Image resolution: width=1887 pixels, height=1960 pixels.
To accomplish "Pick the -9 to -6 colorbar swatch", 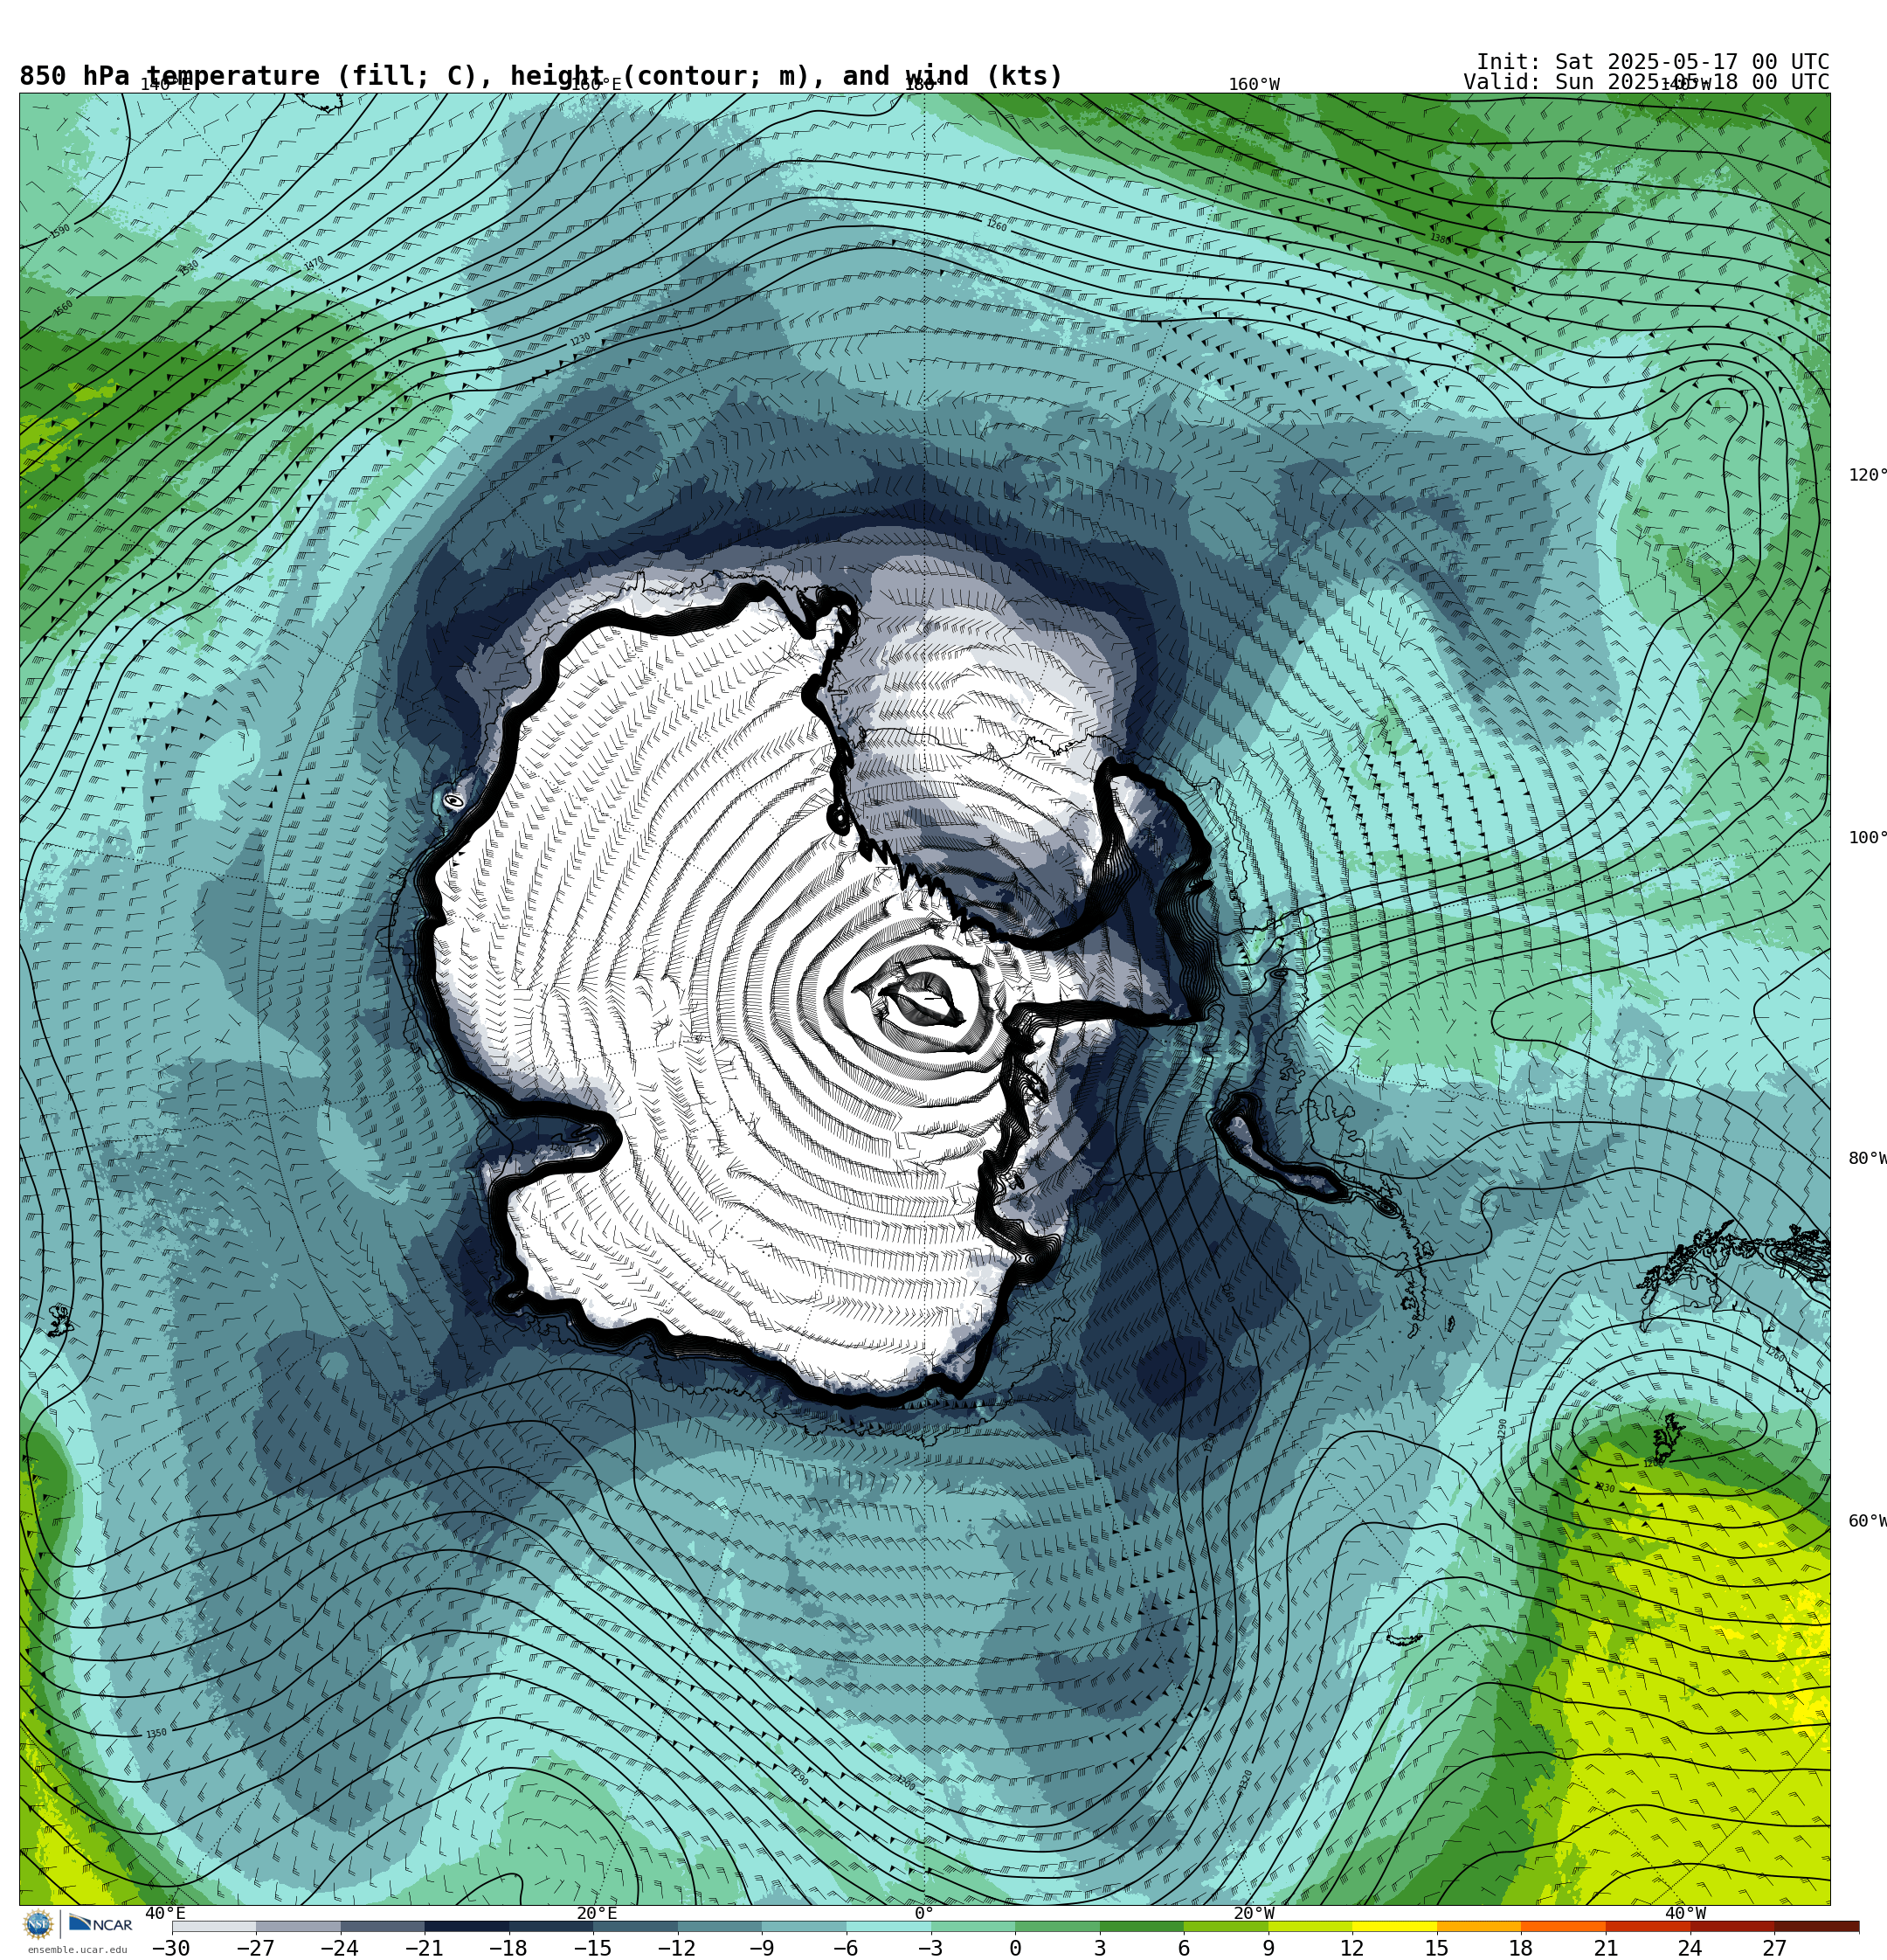I will [804, 1926].
